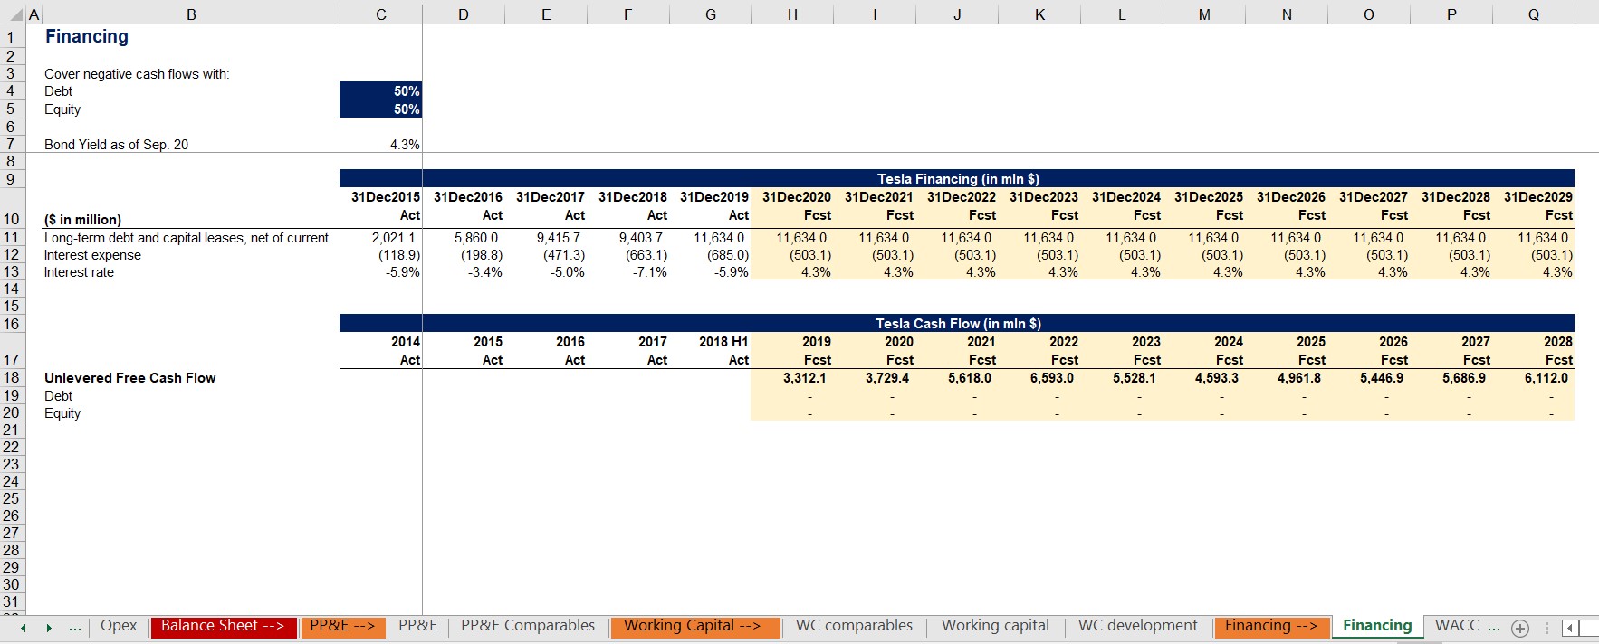Select the 2,021.1 long-term debt cell
The width and height of the screenshot is (1599, 644).
point(381,238)
